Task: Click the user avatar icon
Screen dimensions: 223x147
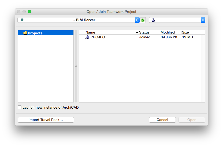Action: pos(153,20)
